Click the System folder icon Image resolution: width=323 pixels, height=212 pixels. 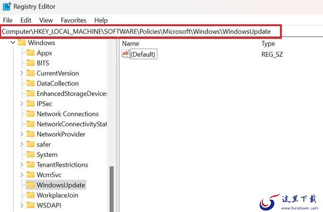point(30,155)
